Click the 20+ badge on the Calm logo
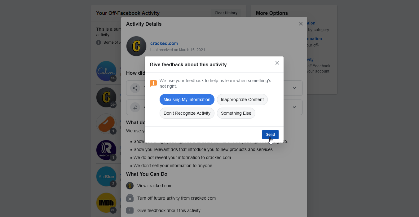This screenshot has width=419, height=217. click(x=113, y=78)
